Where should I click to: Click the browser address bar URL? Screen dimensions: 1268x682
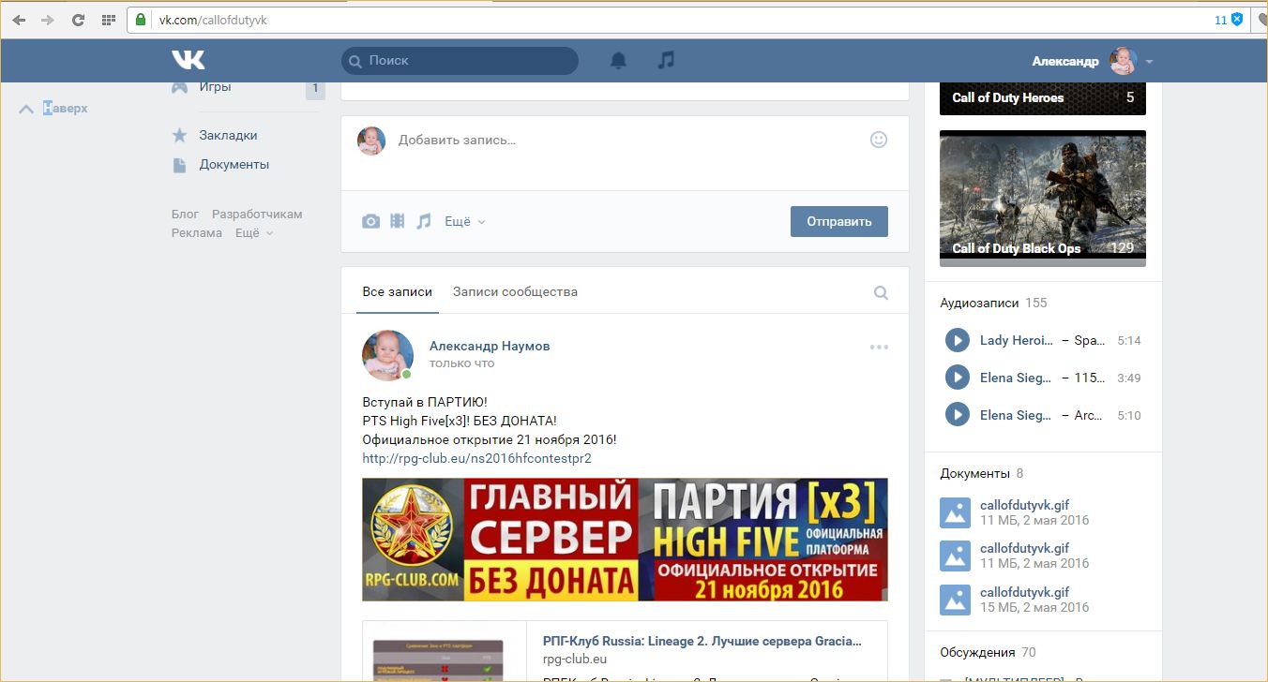tap(213, 20)
